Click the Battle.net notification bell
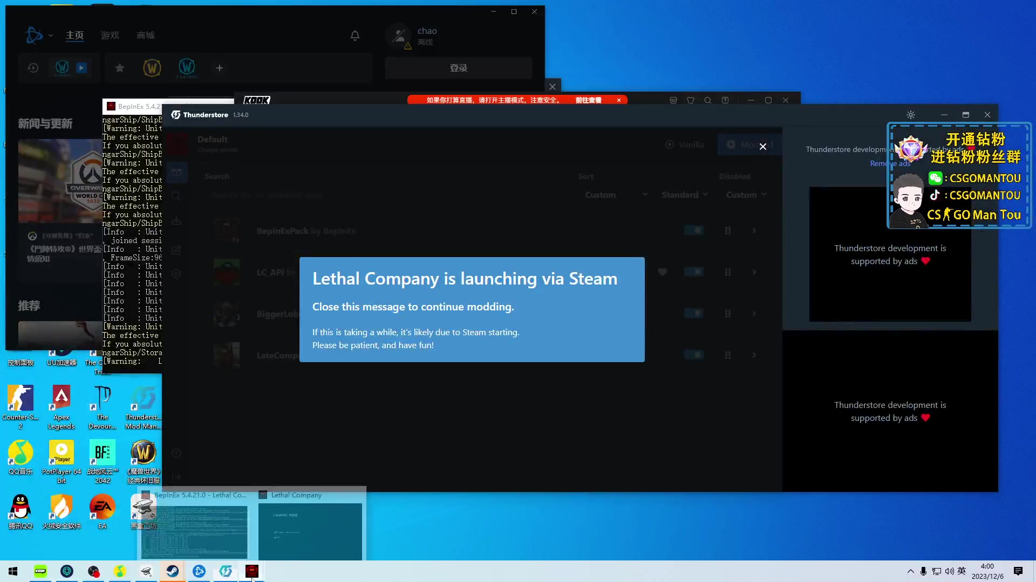Viewport: 1036px width, 582px height. pos(355,36)
